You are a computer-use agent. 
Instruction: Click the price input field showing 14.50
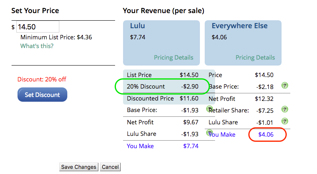click(38, 27)
